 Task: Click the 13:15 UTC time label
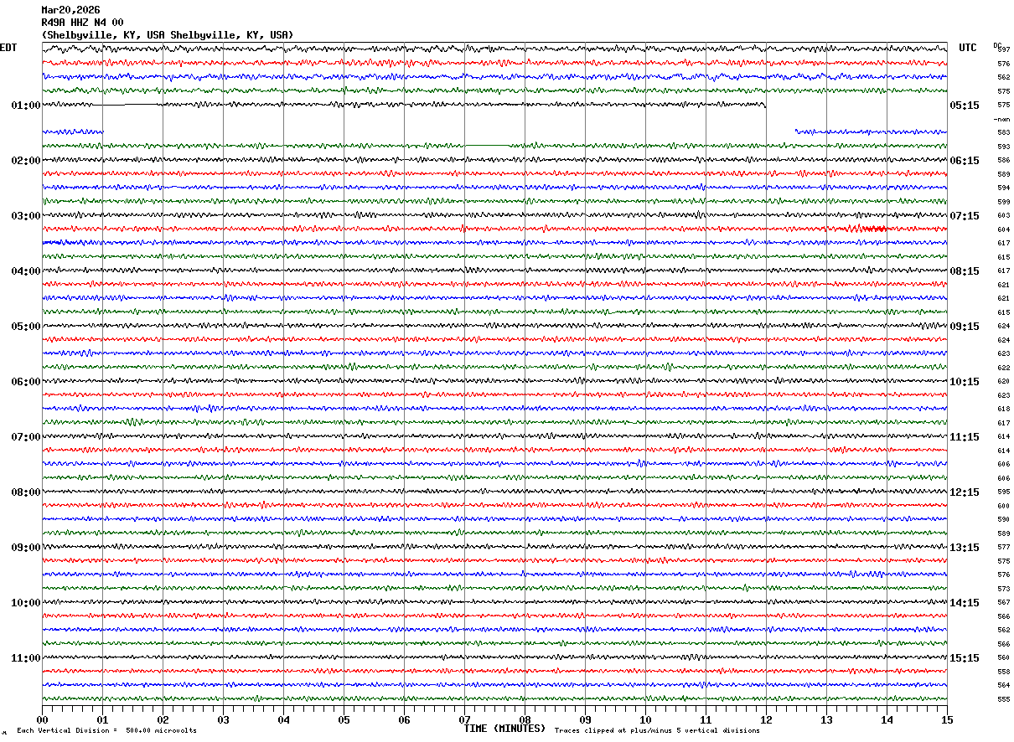tap(964, 548)
